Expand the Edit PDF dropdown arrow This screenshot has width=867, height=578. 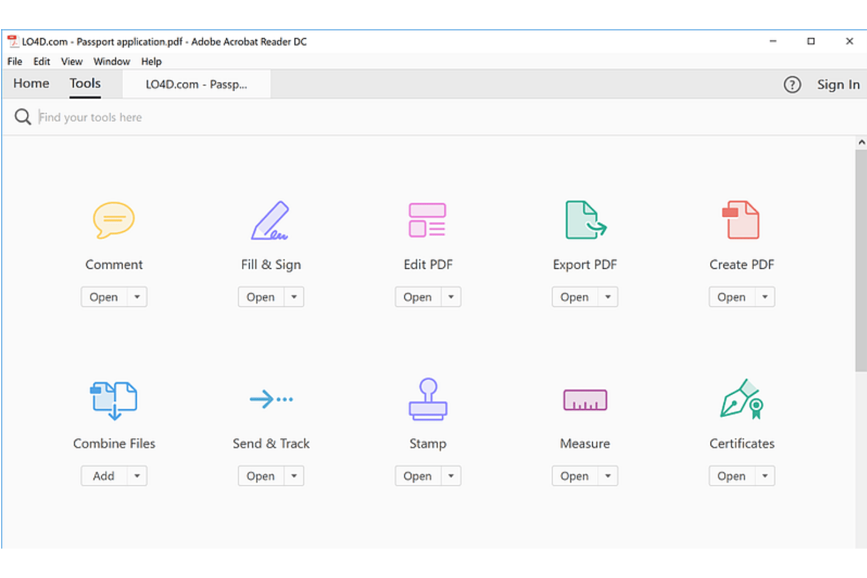tap(451, 297)
